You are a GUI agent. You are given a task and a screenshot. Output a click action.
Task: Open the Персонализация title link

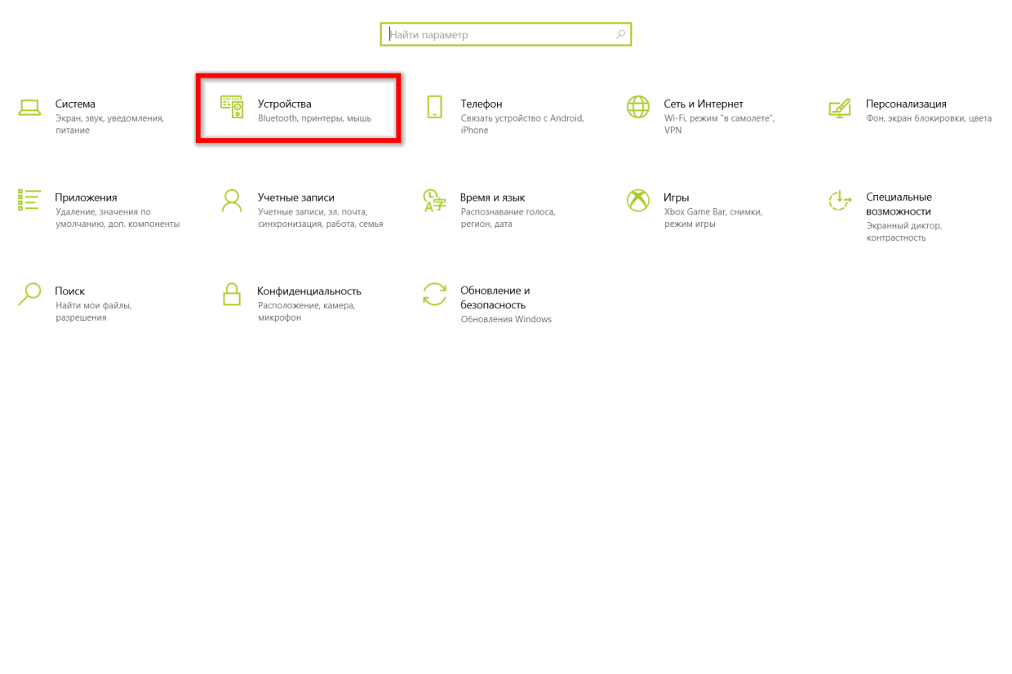pos(906,104)
